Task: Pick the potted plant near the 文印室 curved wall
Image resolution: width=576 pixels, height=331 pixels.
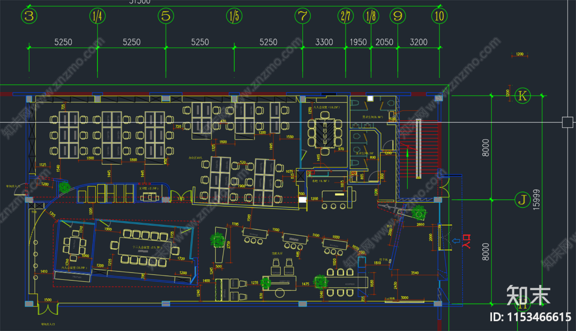Action: pyautogui.click(x=64, y=187)
